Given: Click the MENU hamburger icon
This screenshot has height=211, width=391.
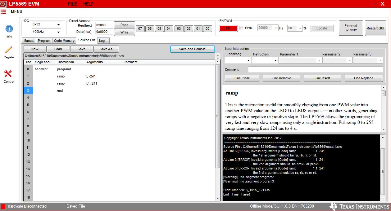Looking at the screenshot, I should [4, 11].
